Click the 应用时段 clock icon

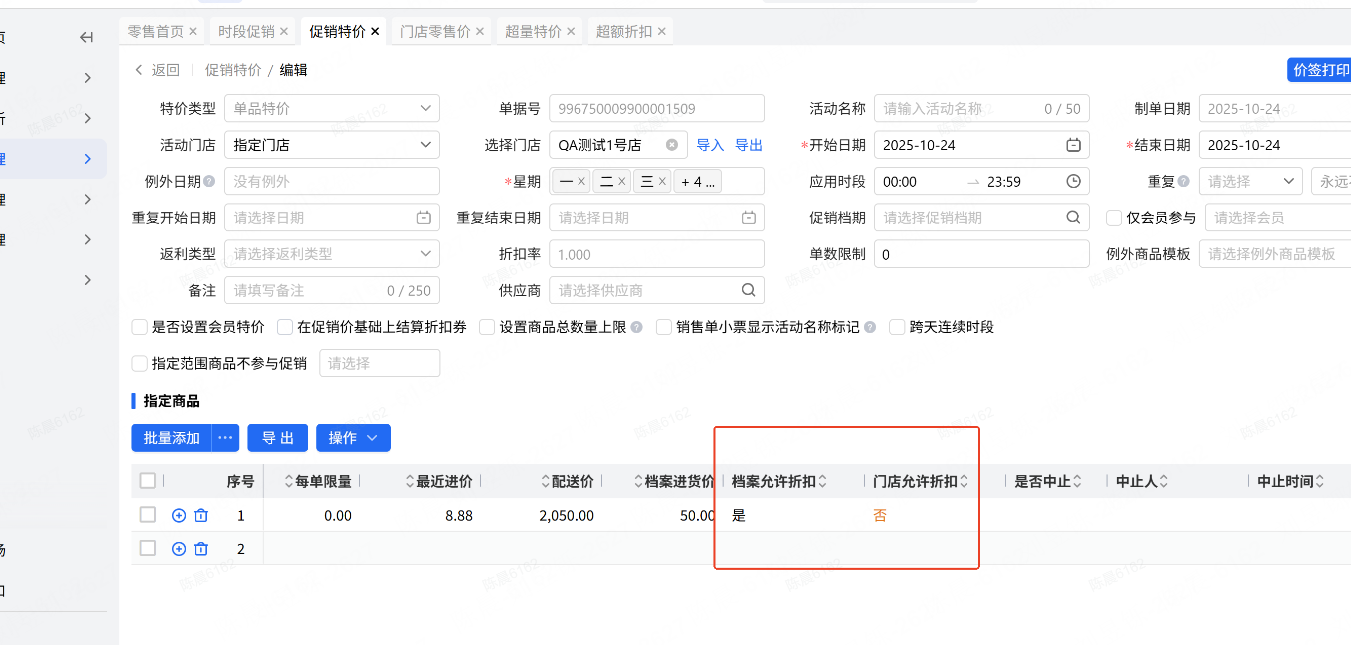coord(1073,182)
